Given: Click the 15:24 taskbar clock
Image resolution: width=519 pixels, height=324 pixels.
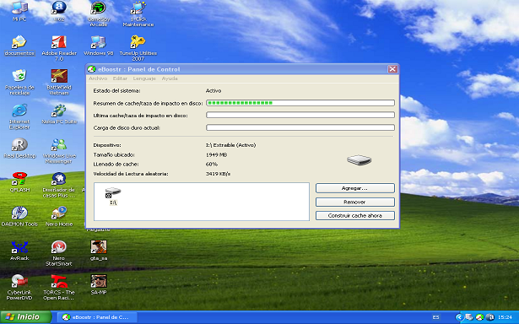Looking at the screenshot, I should coord(505,317).
